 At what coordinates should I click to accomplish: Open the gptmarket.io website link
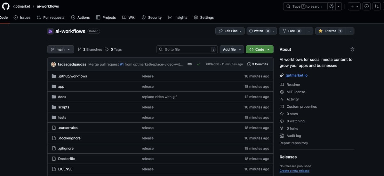click(297, 75)
